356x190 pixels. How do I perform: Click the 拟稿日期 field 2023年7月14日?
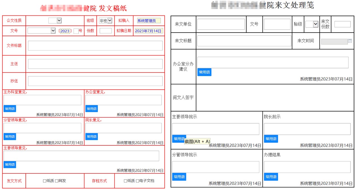pyautogui.click(x=149, y=31)
